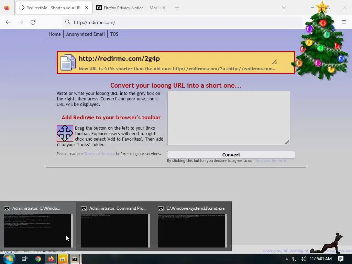
Task: Click the resize handle of grey text box
Action: point(287,142)
